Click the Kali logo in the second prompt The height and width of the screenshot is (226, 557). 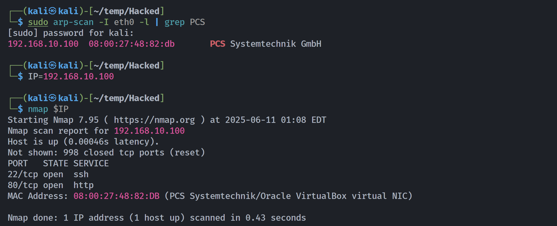click(x=53, y=65)
